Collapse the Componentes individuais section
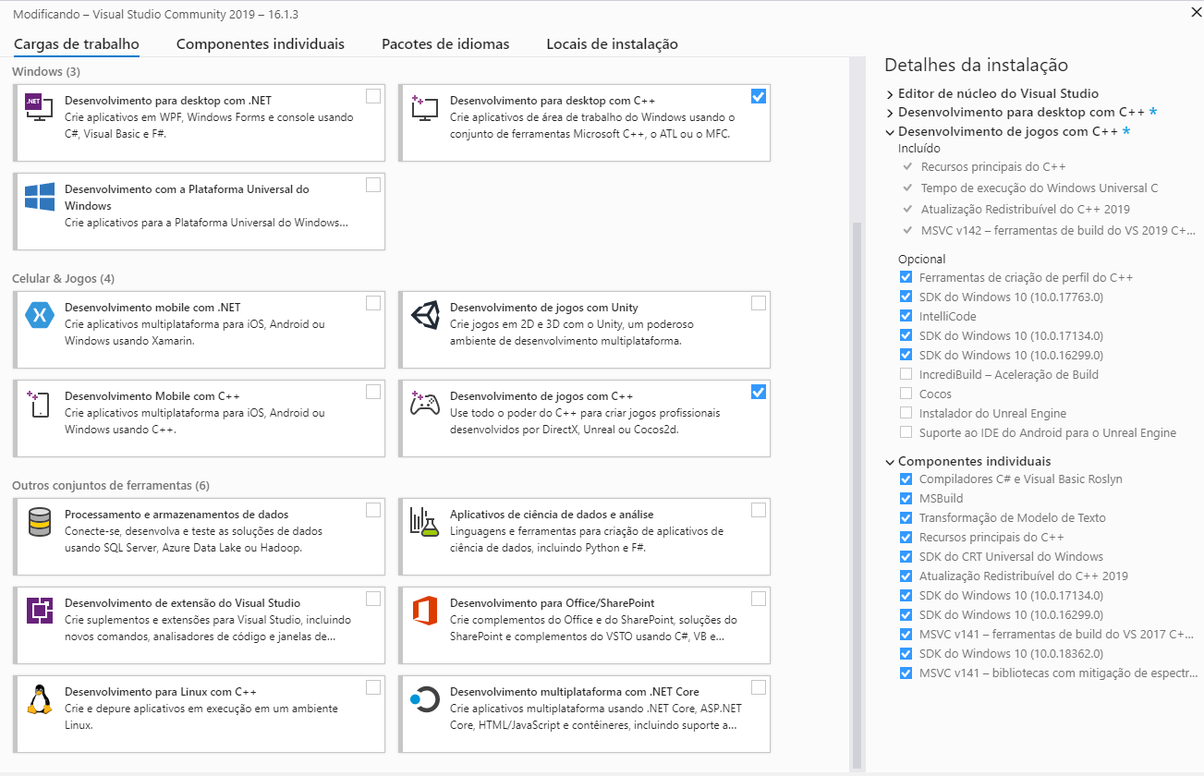Screen dimensions: 1204x776 coord(890,462)
